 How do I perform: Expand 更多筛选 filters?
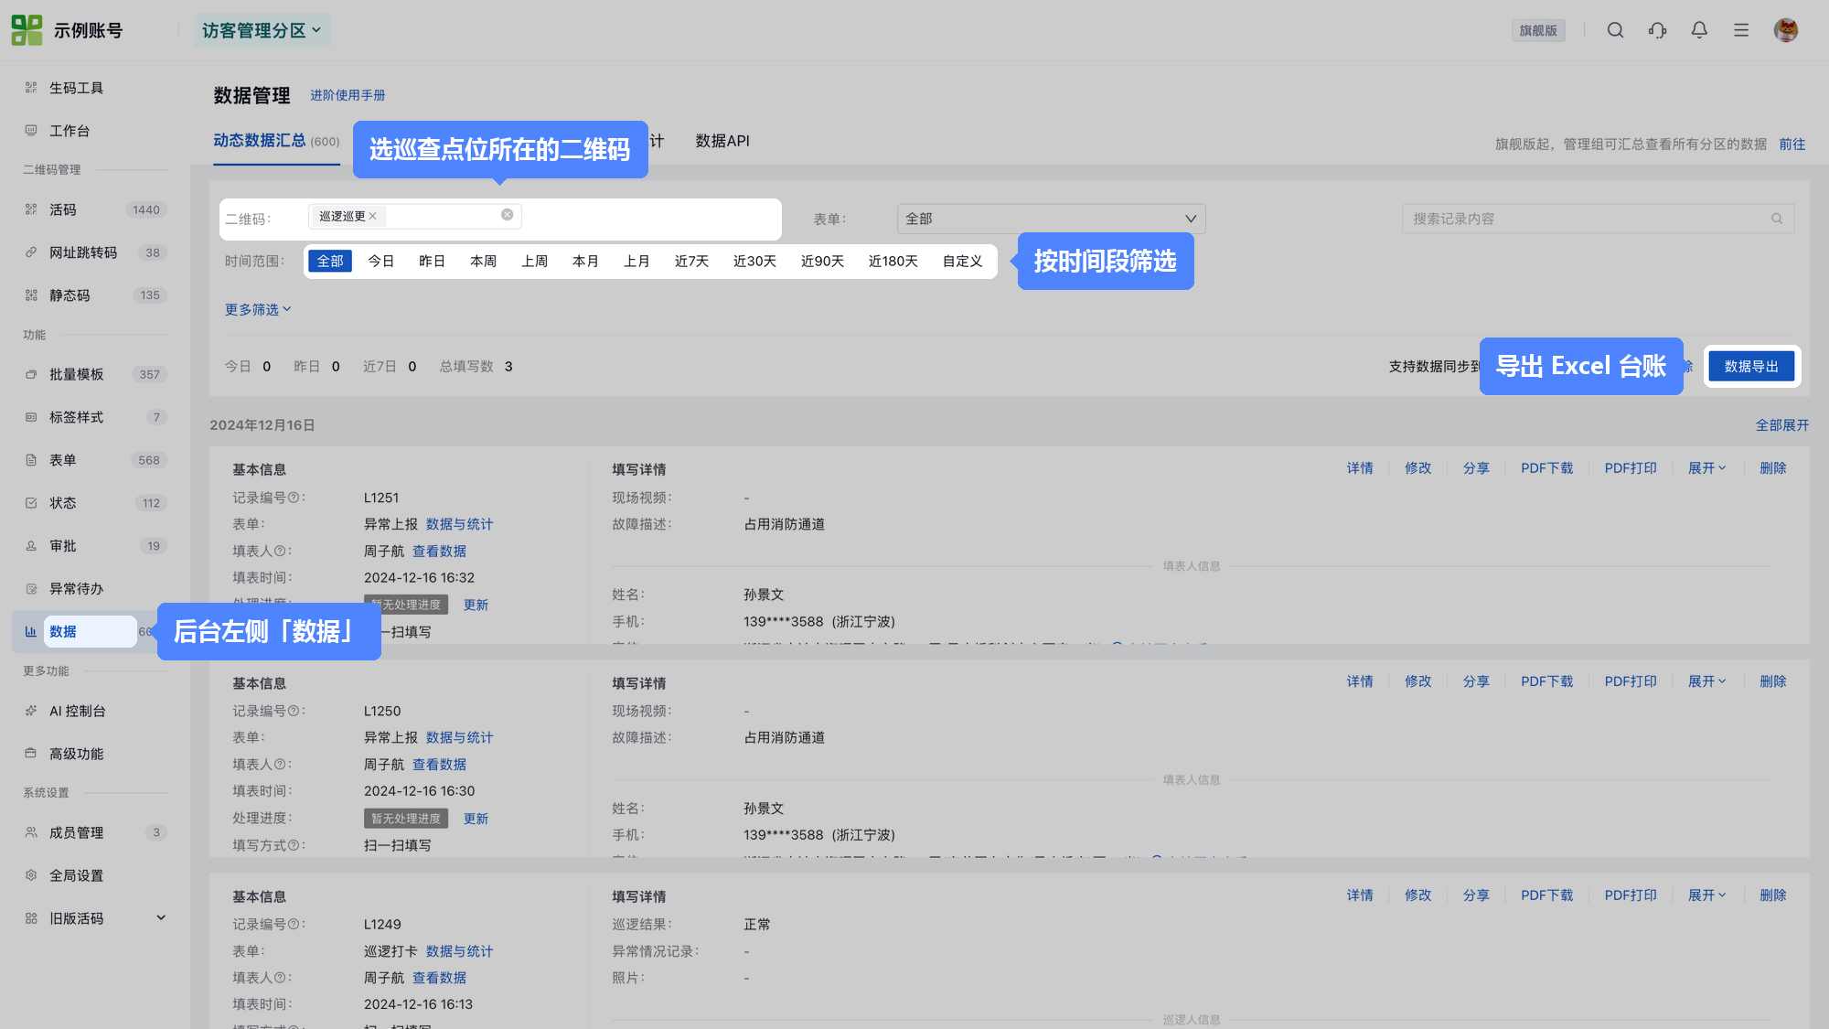(258, 310)
